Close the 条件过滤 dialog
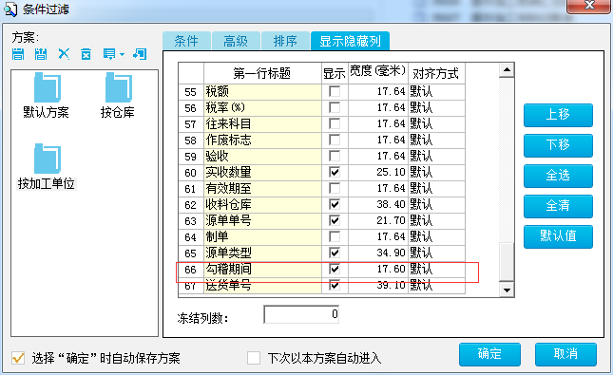Viewport: 613px width, 375px height. click(588, 6)
